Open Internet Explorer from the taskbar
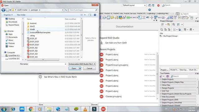 pyautogui.click(x=13, y=109)
